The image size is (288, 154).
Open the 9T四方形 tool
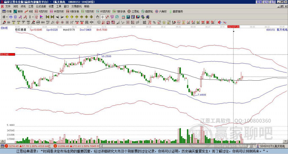coord(103,11)
